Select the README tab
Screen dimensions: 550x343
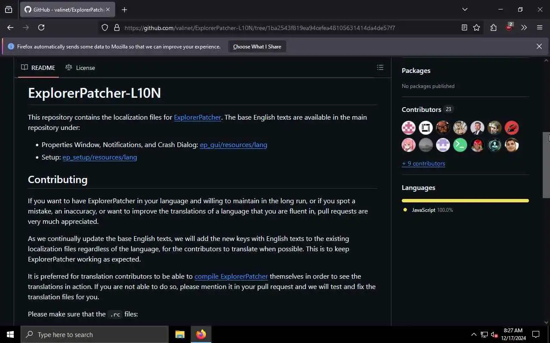click(38, 67)
